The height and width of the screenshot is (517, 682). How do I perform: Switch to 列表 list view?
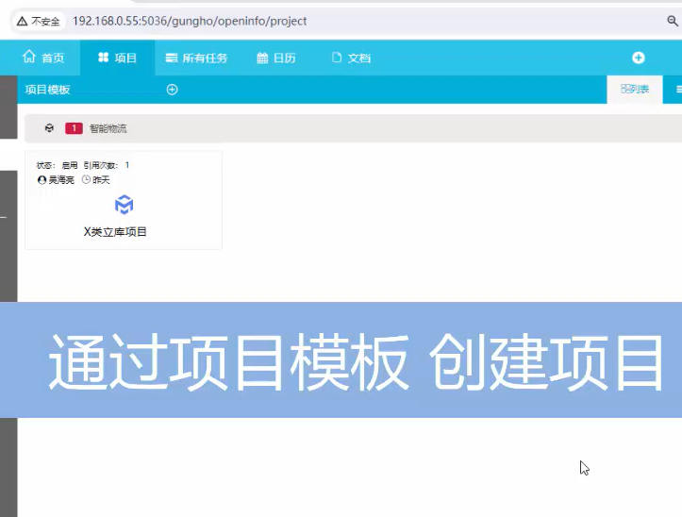(635, 90)
